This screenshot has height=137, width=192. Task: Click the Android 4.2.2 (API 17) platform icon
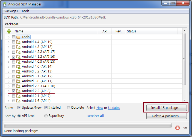point(18,52)
